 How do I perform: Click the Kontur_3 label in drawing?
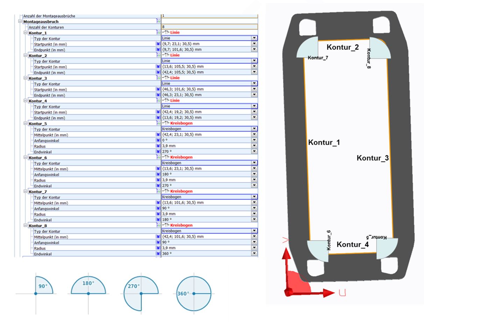tap(373, 158)
